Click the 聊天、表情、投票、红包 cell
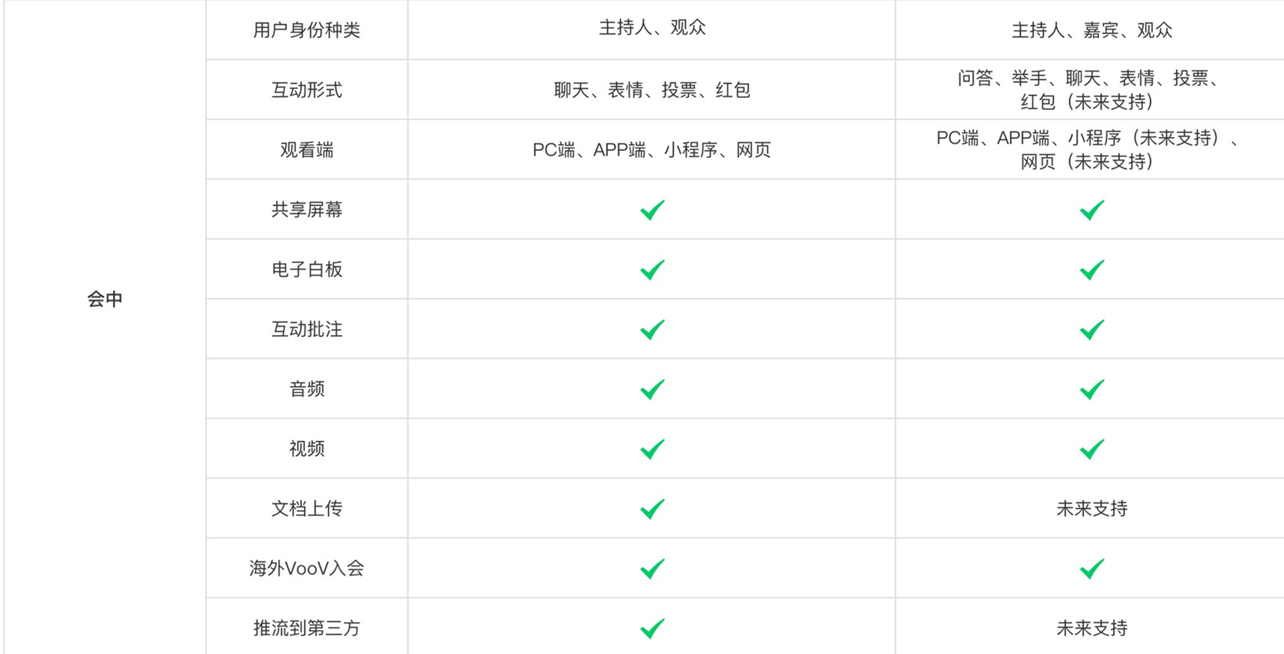 (x=652, y=90)
